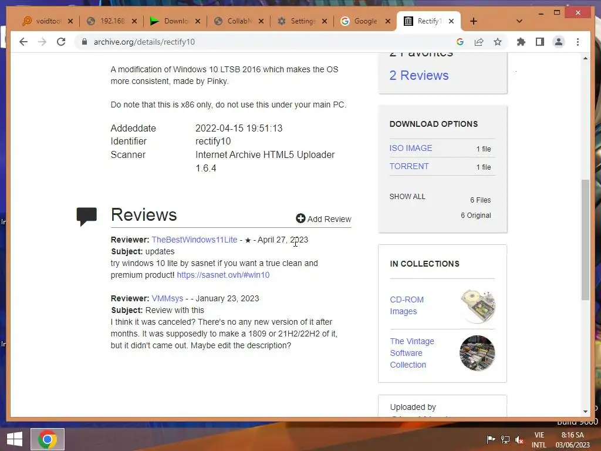The width and height of the screenshot is (601, 451).
Task: Close the 192.168 tab
Action: coord(134,21)
